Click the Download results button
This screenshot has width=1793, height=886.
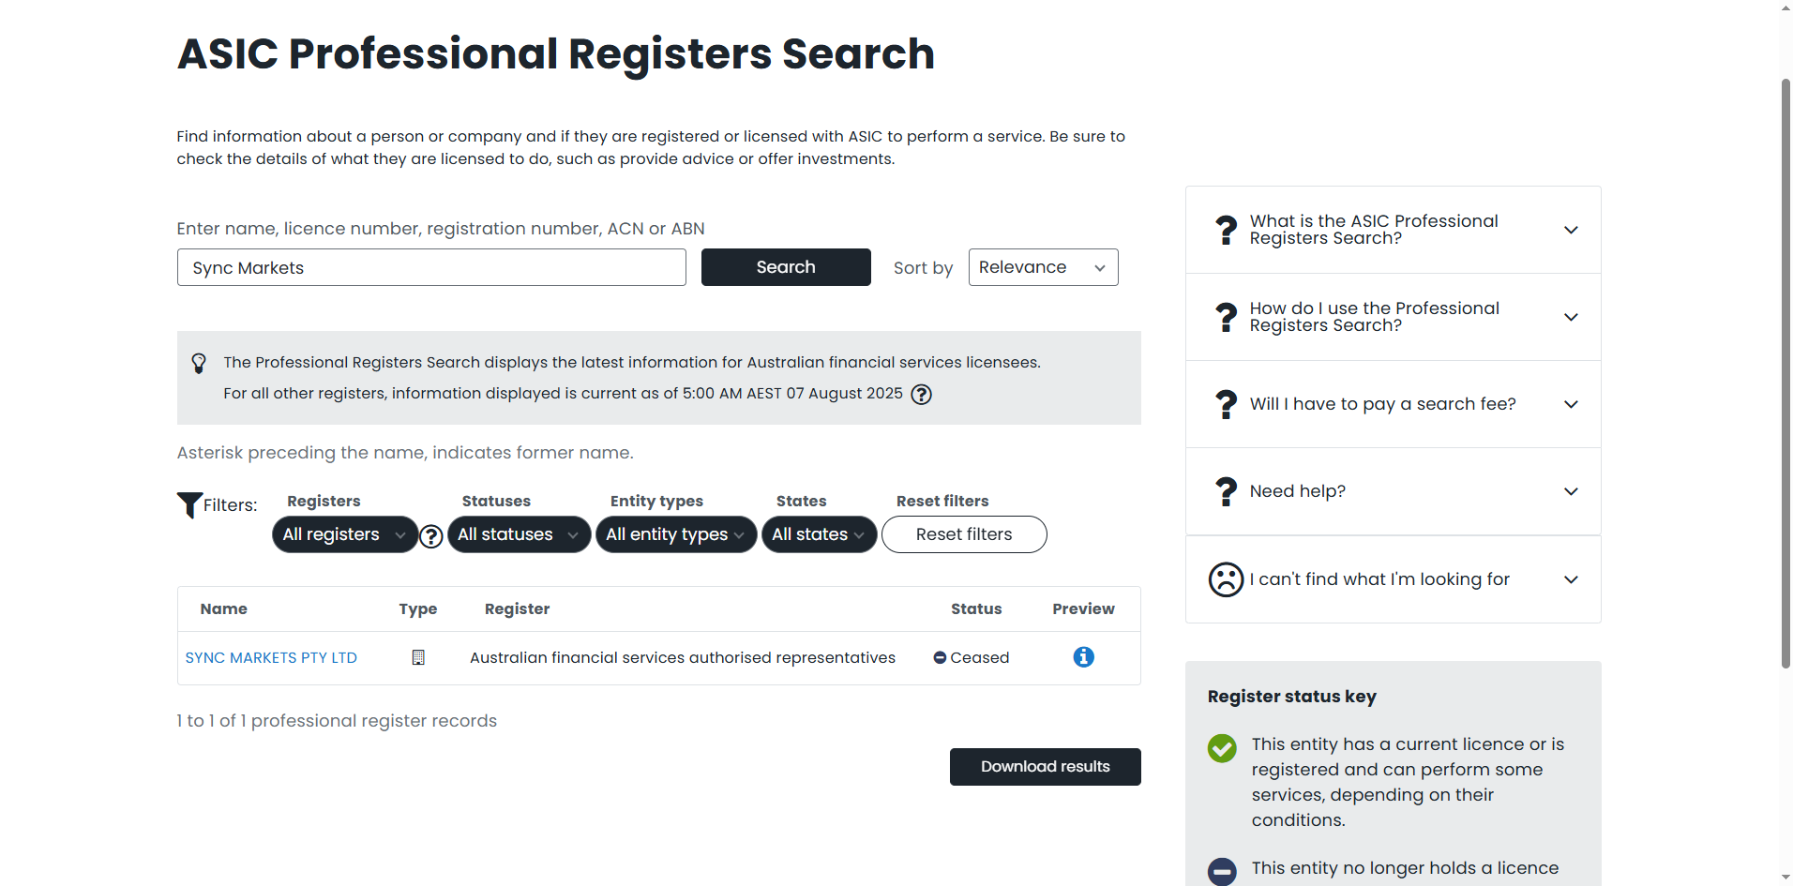coord(1045,767)
